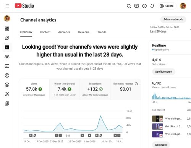Open search across your channel
The width and height of the screenshot is (191, 148).
pos(129,6)
